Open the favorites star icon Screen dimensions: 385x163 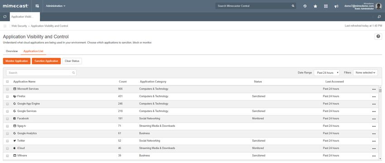[315, 6]
